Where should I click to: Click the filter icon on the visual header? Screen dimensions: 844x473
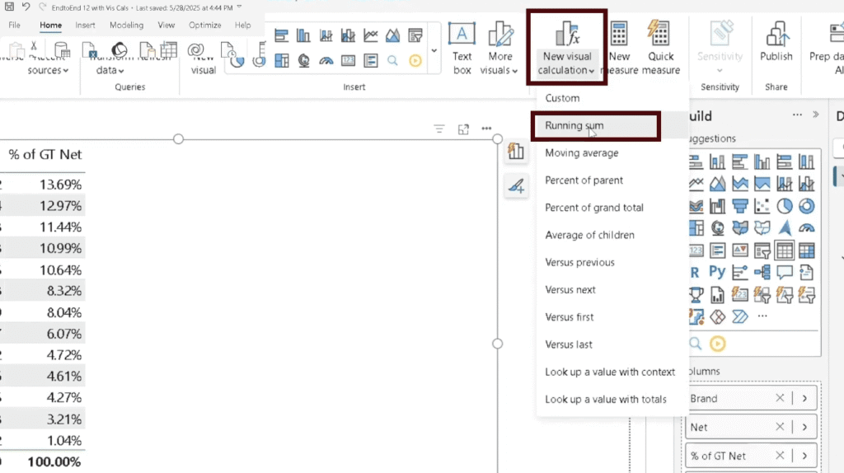click(x=439, y=129)
